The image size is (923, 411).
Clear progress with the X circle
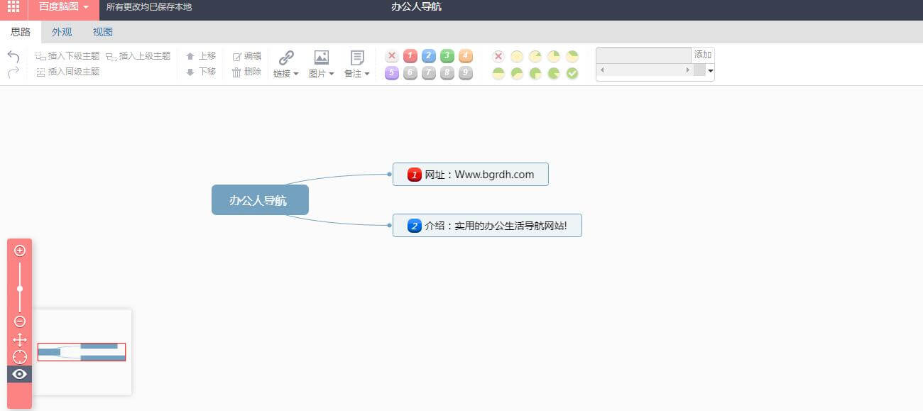498,56
